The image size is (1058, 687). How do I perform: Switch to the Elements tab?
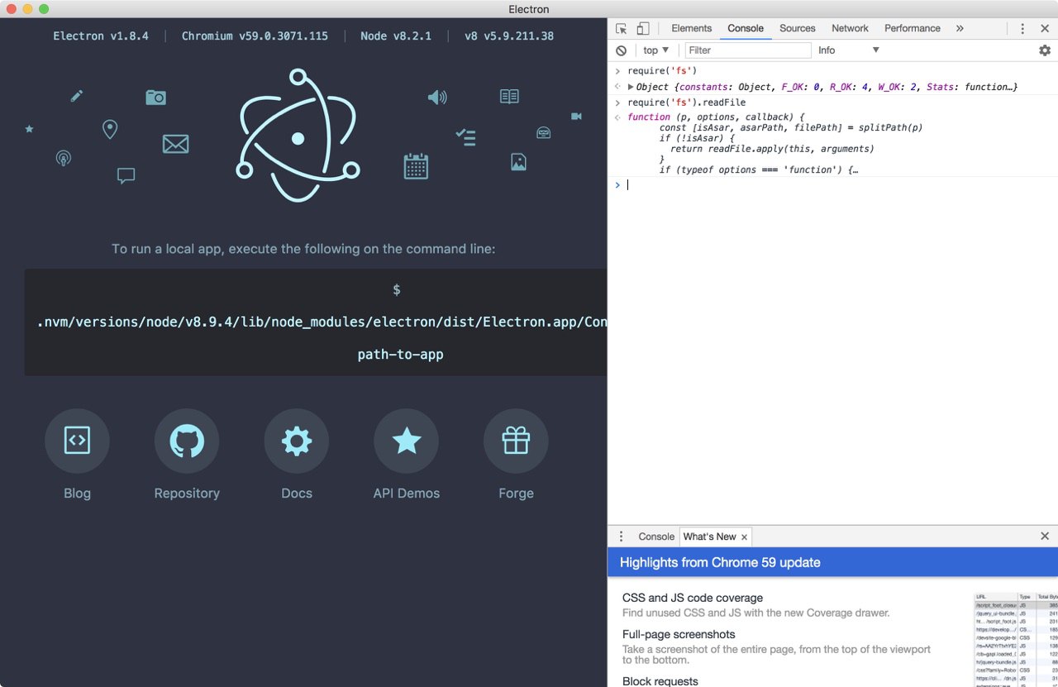click(692, 28)
